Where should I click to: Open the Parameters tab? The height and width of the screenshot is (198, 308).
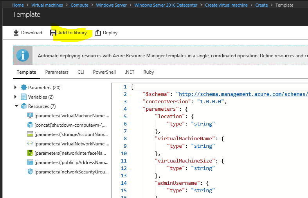pyautogui.click(x=57, y=72)
